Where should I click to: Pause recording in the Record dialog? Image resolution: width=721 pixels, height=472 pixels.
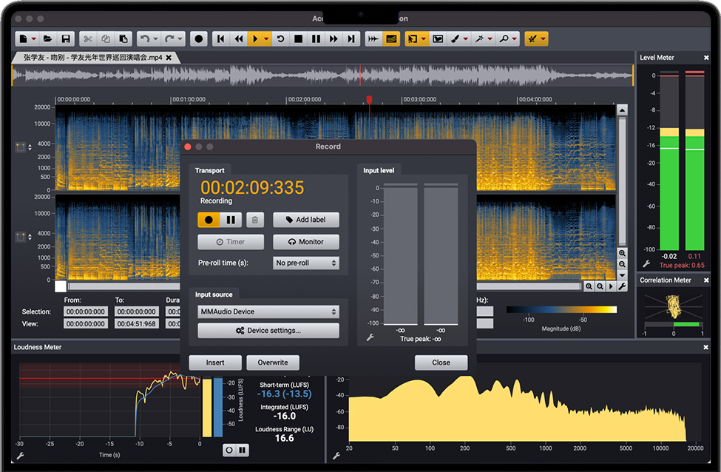230,220
